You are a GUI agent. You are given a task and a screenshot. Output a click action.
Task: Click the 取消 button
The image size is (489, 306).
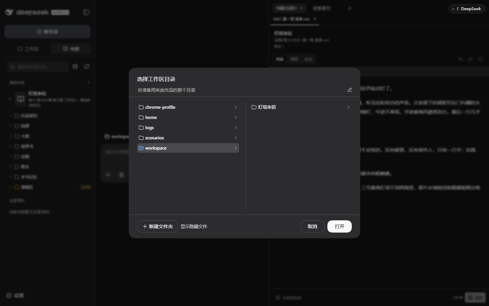click(x=312, y=226)
